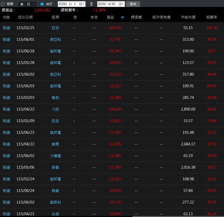Toggle sort arrow beside 損益 header
Screen dimensions: 224x217
tap(122, 18)
